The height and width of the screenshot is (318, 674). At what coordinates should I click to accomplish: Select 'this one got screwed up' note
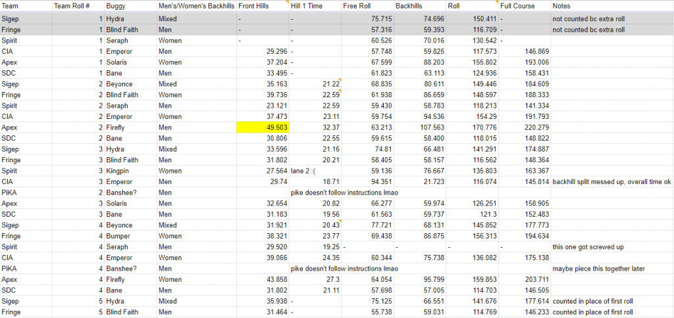point(589,246)
